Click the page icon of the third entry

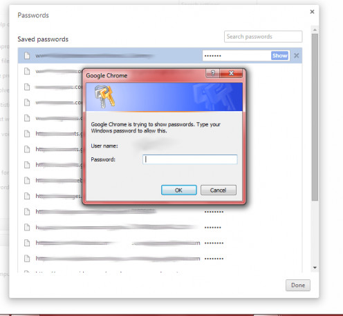27,87
